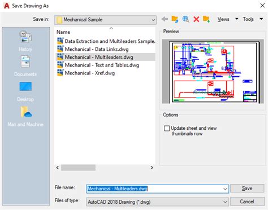Go up one folder level icon

175,19
